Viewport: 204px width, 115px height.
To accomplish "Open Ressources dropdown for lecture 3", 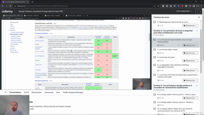I will click(190, 45).
